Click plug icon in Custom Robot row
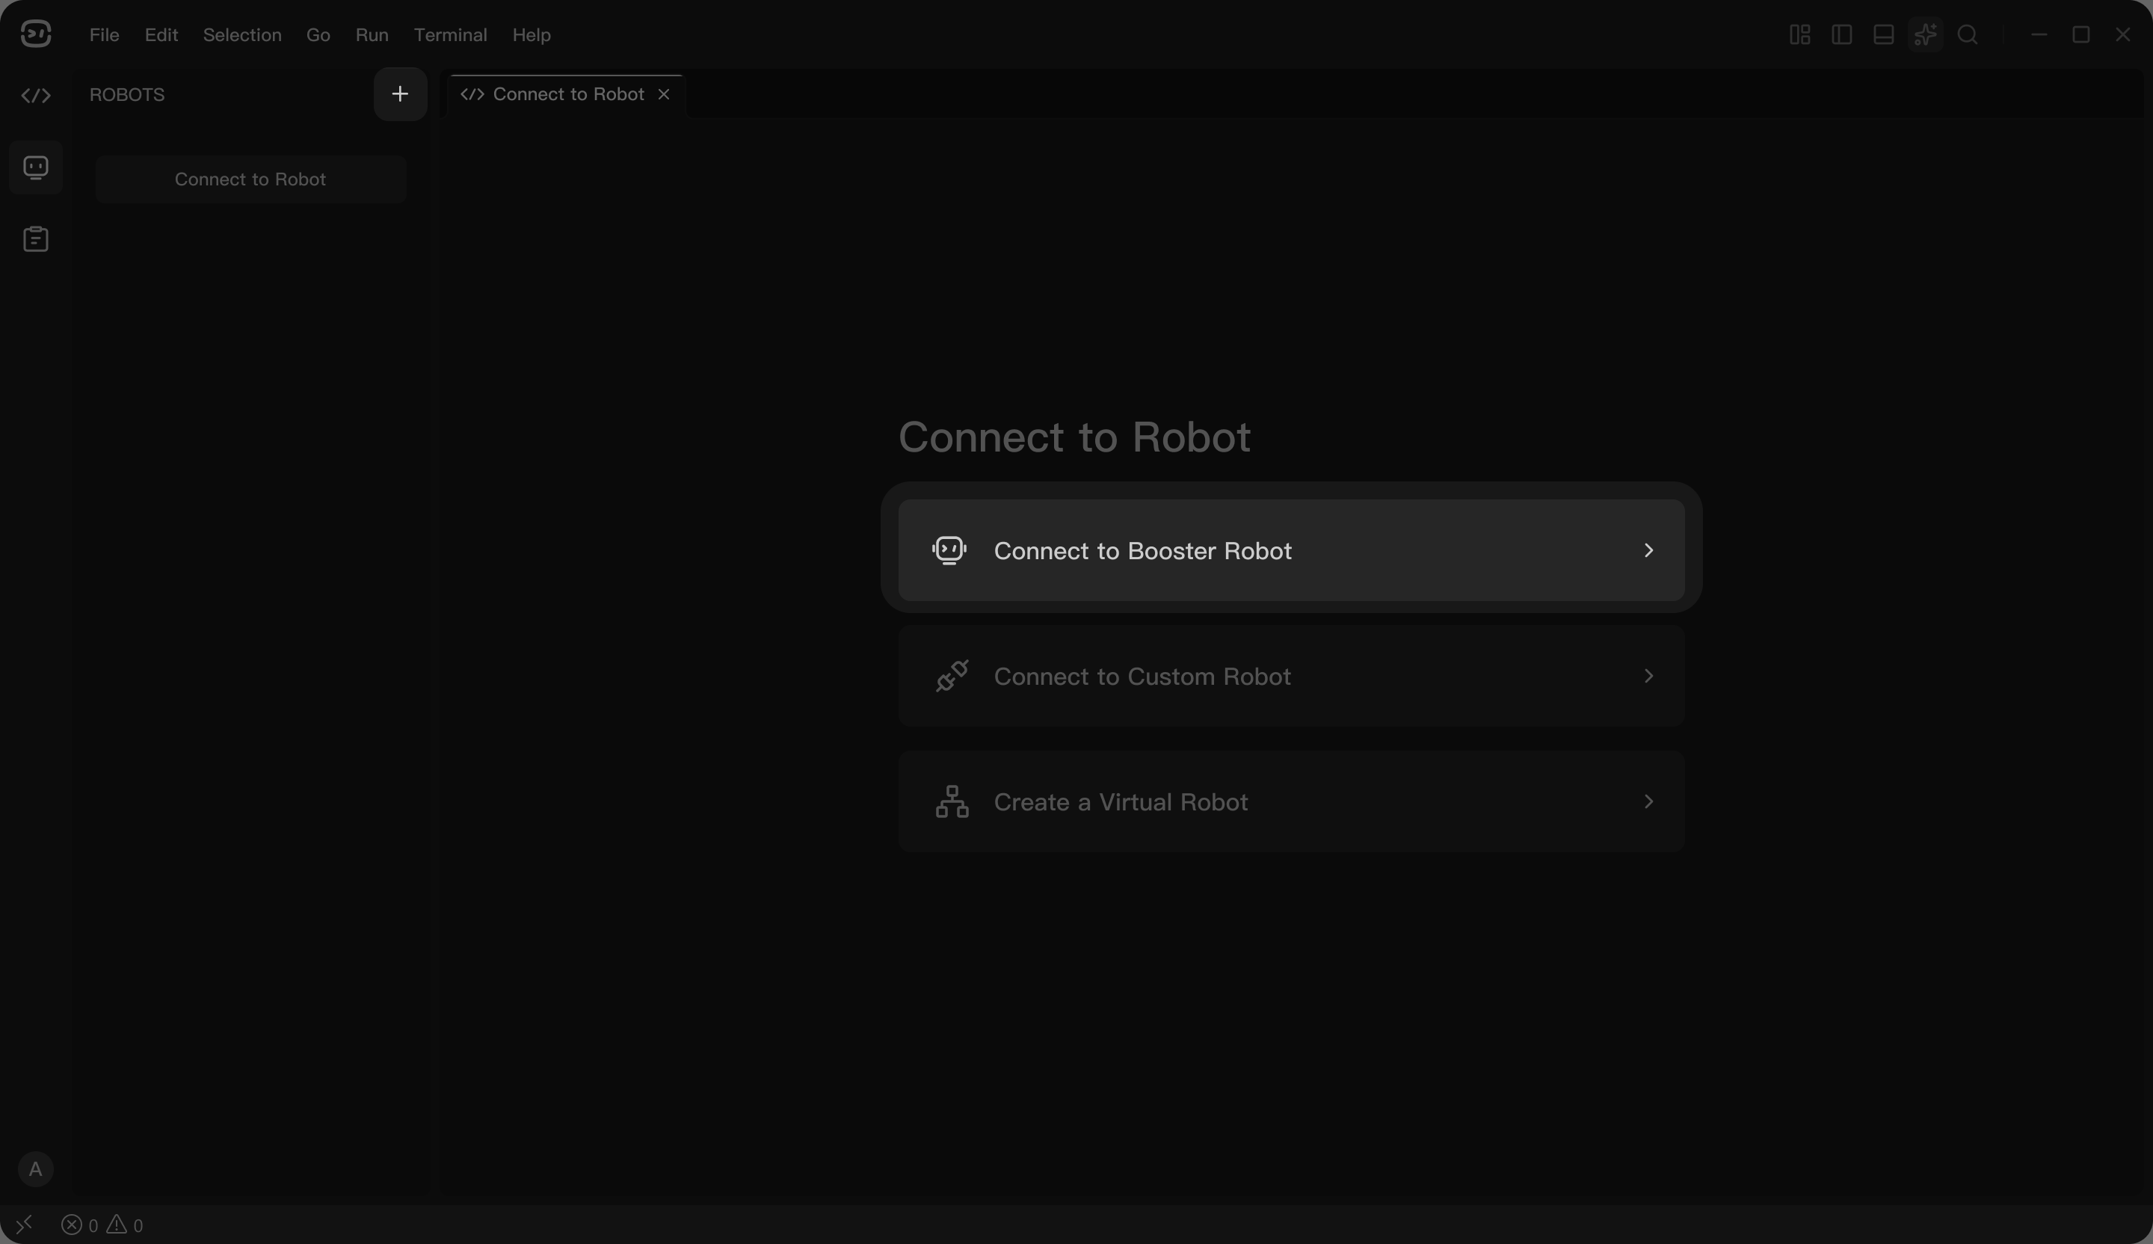The height and width of the screenshot is (1244, 2153). click(952, 676)
